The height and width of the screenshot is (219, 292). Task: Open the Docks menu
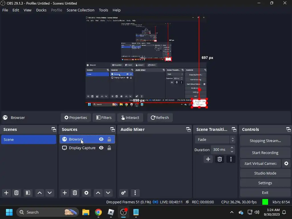pos(41,10)
